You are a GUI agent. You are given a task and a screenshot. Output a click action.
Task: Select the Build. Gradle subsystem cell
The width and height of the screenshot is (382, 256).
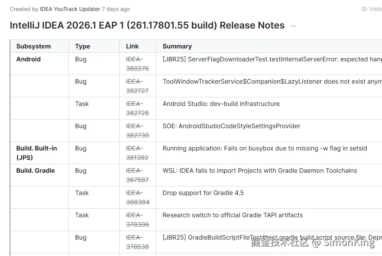pos(36,171)
